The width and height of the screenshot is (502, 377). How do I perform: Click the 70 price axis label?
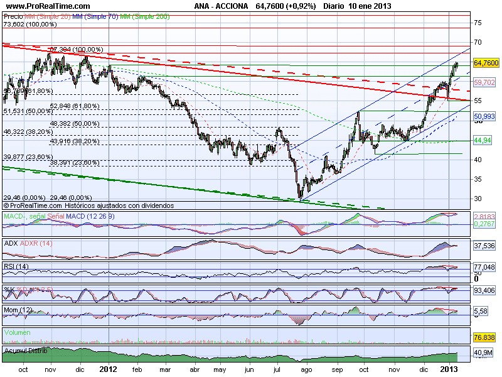coord(478,42)
